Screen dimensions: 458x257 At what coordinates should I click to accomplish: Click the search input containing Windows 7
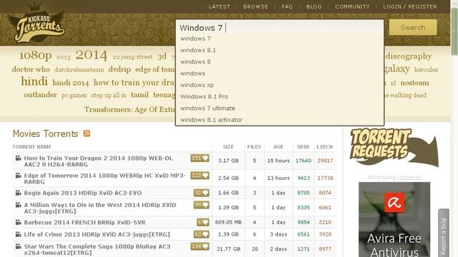(280, 28)
